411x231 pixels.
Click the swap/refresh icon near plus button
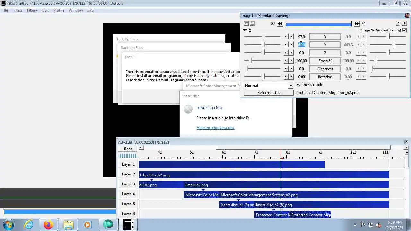coord(398,23)
